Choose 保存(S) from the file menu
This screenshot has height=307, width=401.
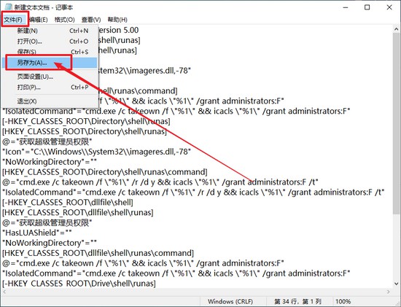50,52
